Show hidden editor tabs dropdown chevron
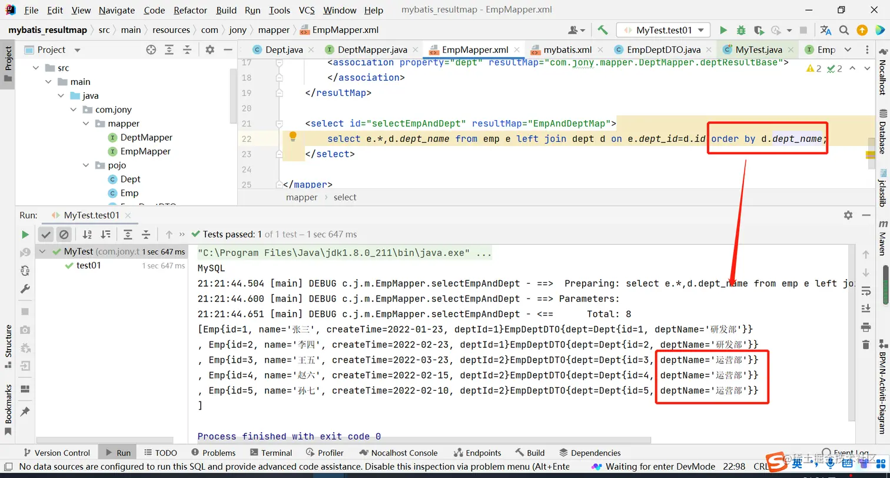The height and width of the screenshot is (478, 890). pos(848,50)
